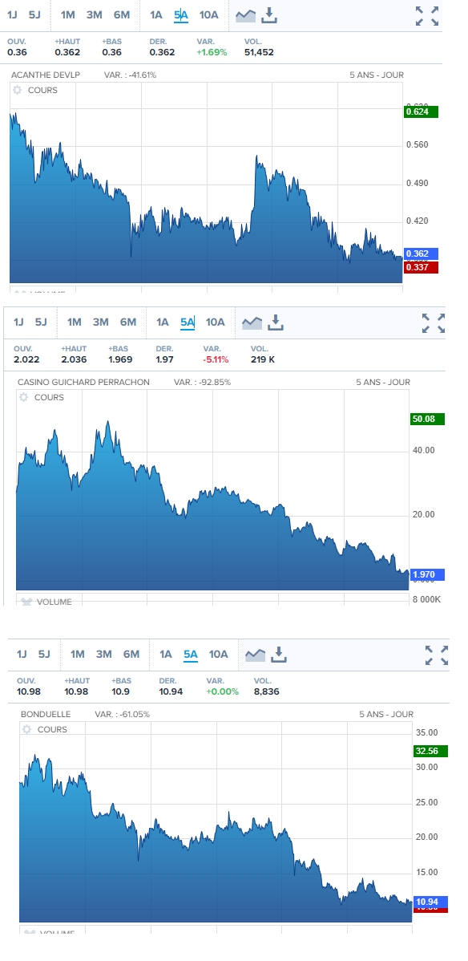Switch Acanthe chart to 10A range
The image size is (468, 961).
coord(209,14)
